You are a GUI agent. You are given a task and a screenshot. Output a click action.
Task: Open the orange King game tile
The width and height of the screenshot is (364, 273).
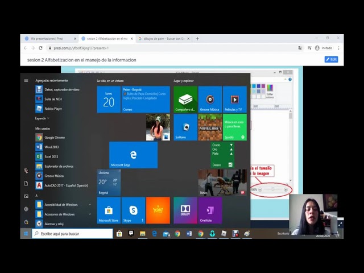[158, 210]
